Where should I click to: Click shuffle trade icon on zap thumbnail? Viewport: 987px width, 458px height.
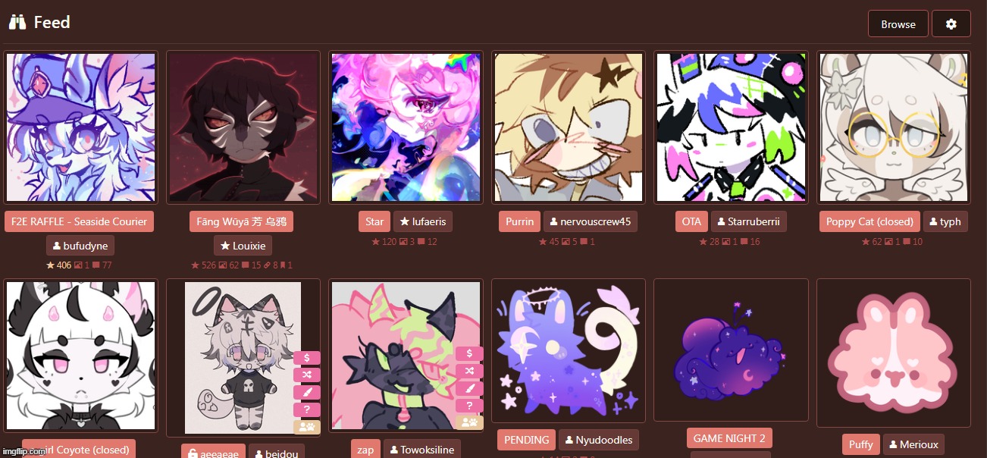(x=469, y=371)
